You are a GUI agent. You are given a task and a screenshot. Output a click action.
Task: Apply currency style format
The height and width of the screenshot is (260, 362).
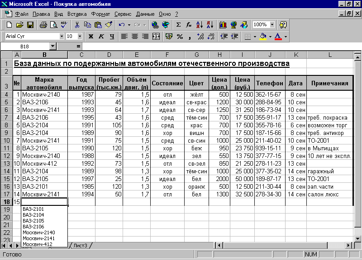tap(169, 37)
